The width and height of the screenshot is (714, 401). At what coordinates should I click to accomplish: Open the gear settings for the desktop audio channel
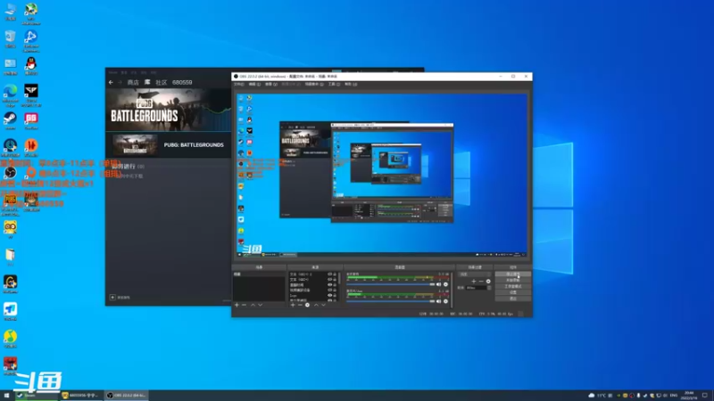445,284
